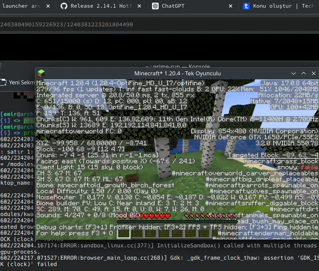Select the first Minecraft hotbar slot
The height and width of the screenshot is (271, 319).
[x=124, y=233]
